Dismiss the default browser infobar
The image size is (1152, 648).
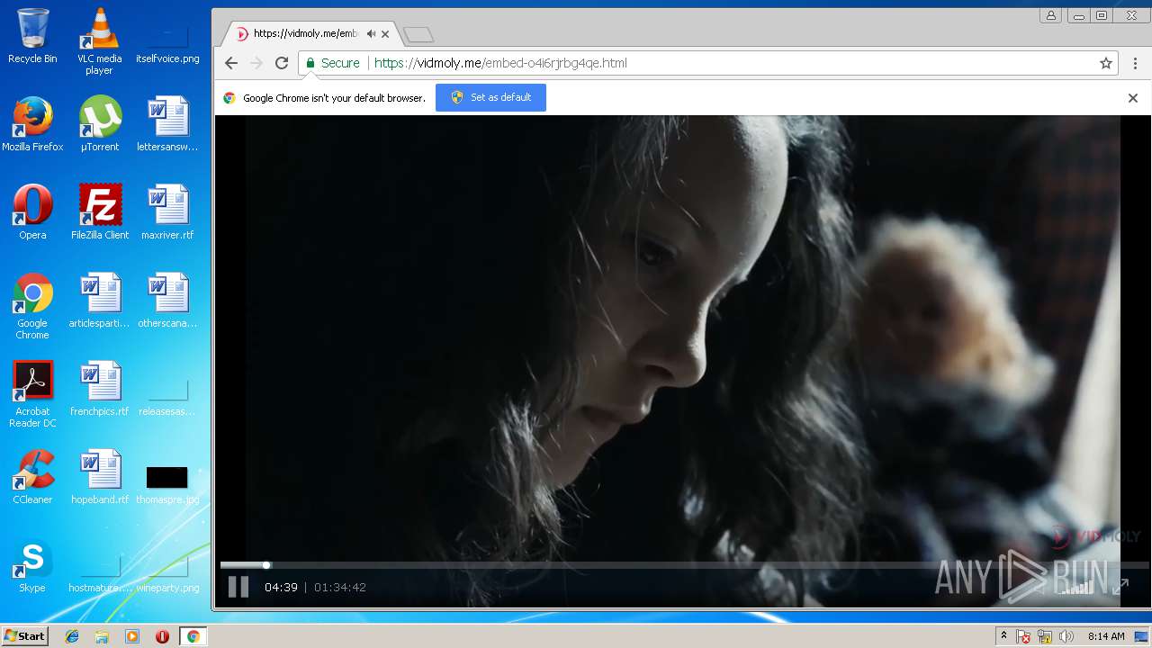(1133, 98)
